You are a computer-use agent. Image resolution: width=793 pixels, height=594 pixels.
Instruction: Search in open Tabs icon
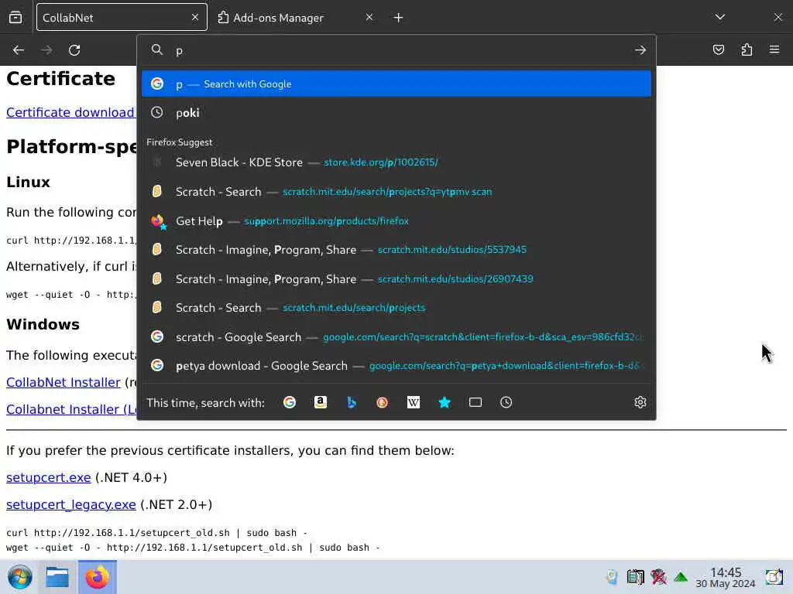click(475, 402)
